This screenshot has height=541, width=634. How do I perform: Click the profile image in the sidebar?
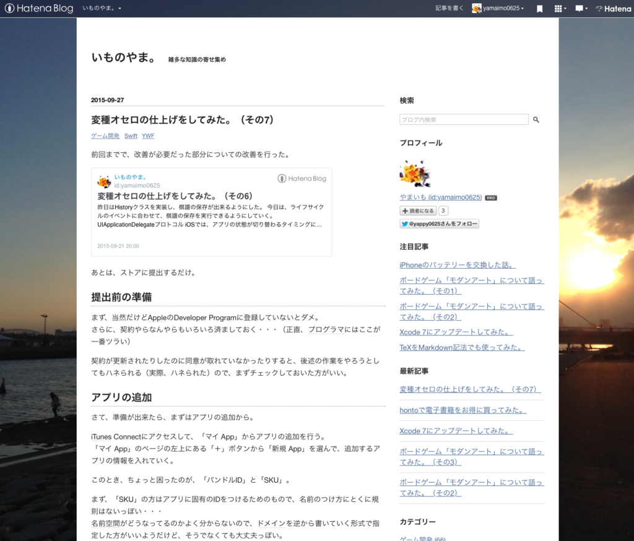(x=414, y=172)
